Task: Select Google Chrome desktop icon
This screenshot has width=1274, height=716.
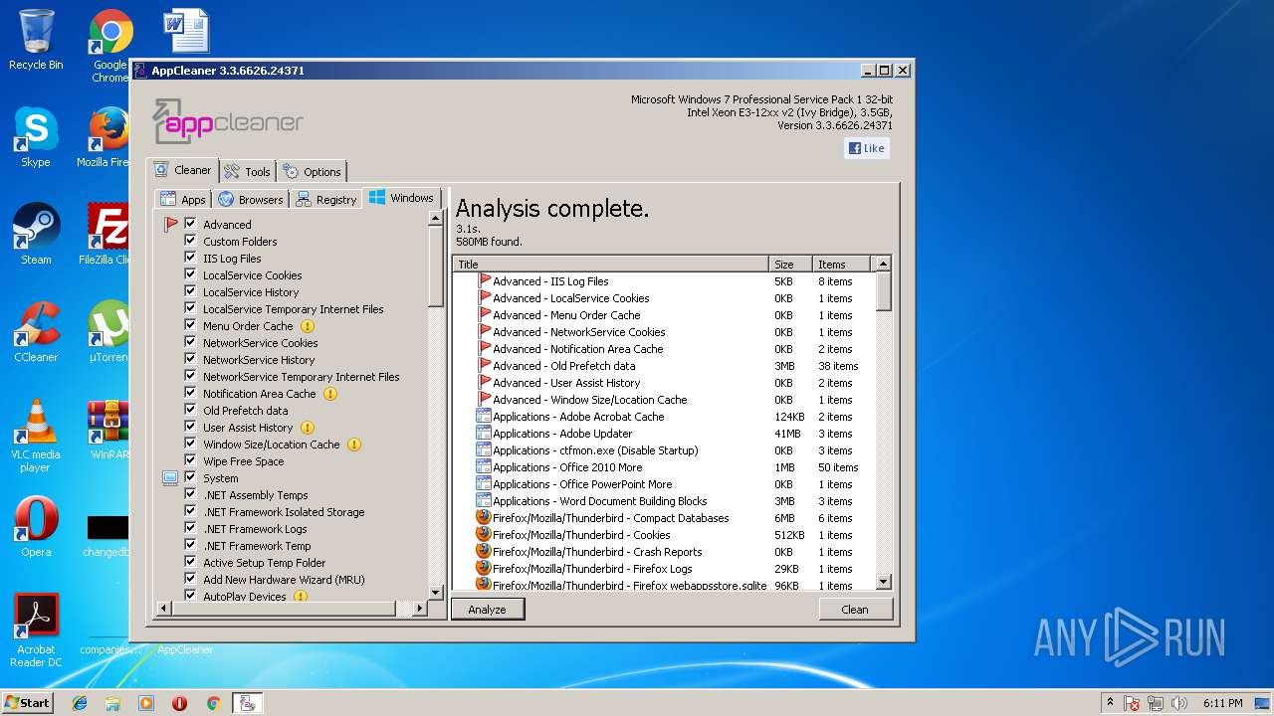Action: pos(109,45)
